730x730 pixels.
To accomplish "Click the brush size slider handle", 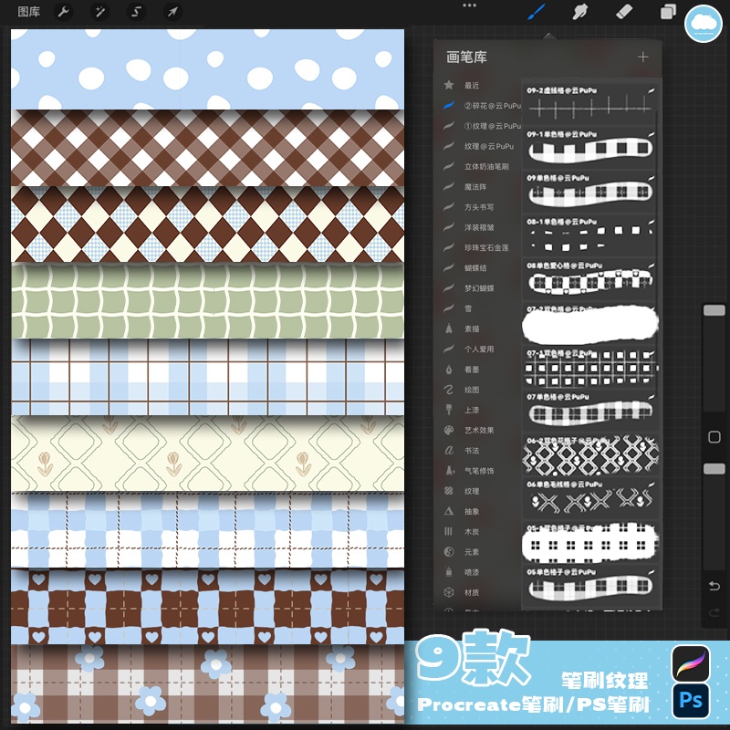I will pyautogui.click(x=714, y=310).
